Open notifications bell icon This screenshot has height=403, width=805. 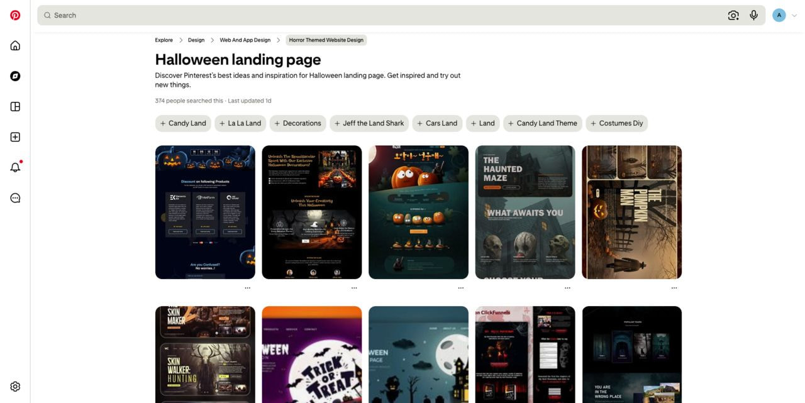click(x=15, y=167)
